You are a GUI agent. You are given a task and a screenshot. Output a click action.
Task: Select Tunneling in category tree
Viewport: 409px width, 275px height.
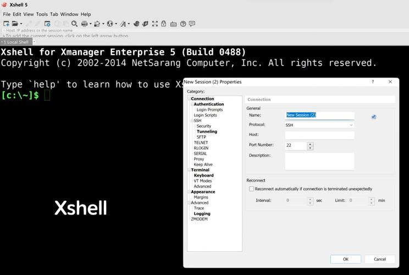pyautogui.click(x=207, y=131)
